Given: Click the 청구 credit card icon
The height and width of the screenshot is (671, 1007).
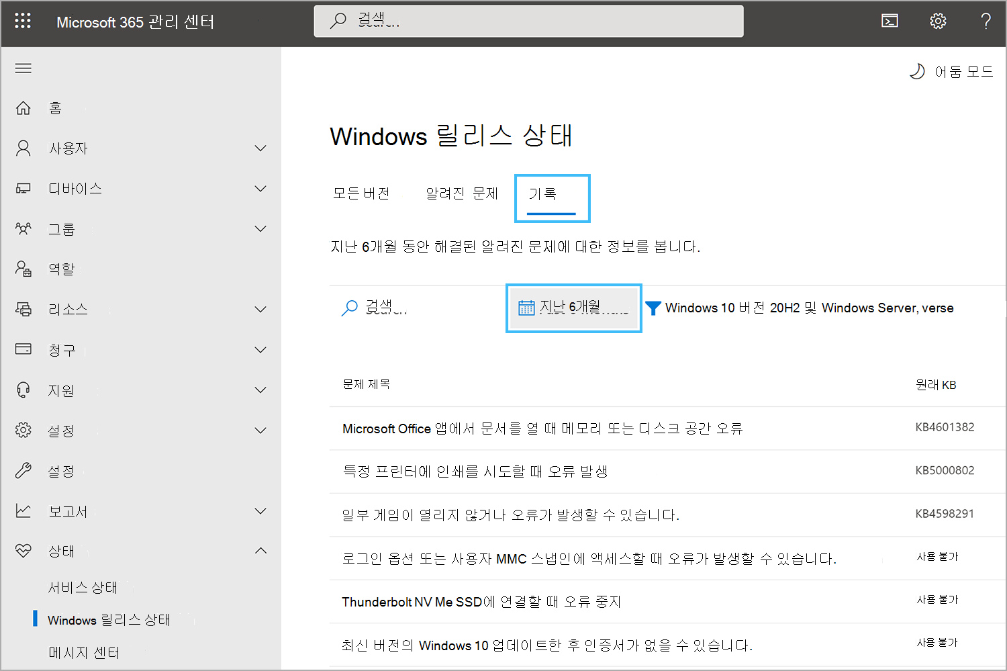Looking at the screenshot, I should 23,349.
